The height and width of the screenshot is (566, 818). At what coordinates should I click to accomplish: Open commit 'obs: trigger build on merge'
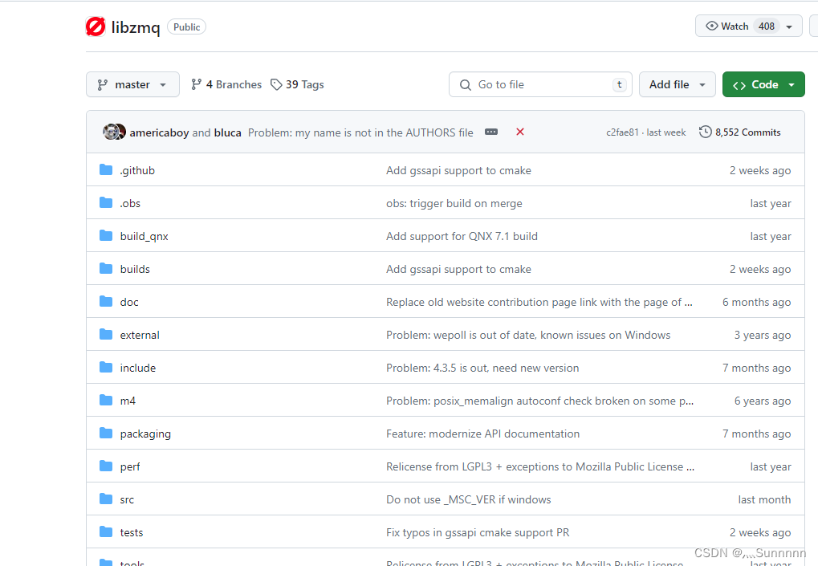454,203
